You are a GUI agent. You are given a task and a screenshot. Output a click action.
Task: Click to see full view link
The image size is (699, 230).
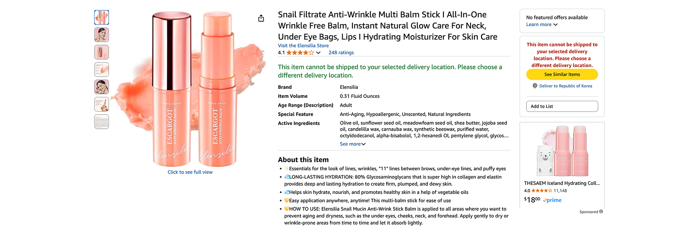[x=190, y=172]
